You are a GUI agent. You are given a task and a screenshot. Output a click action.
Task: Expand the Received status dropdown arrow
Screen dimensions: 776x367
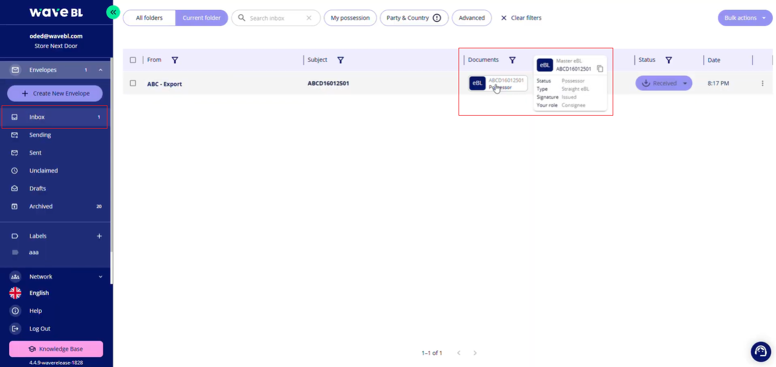[685, 84]
